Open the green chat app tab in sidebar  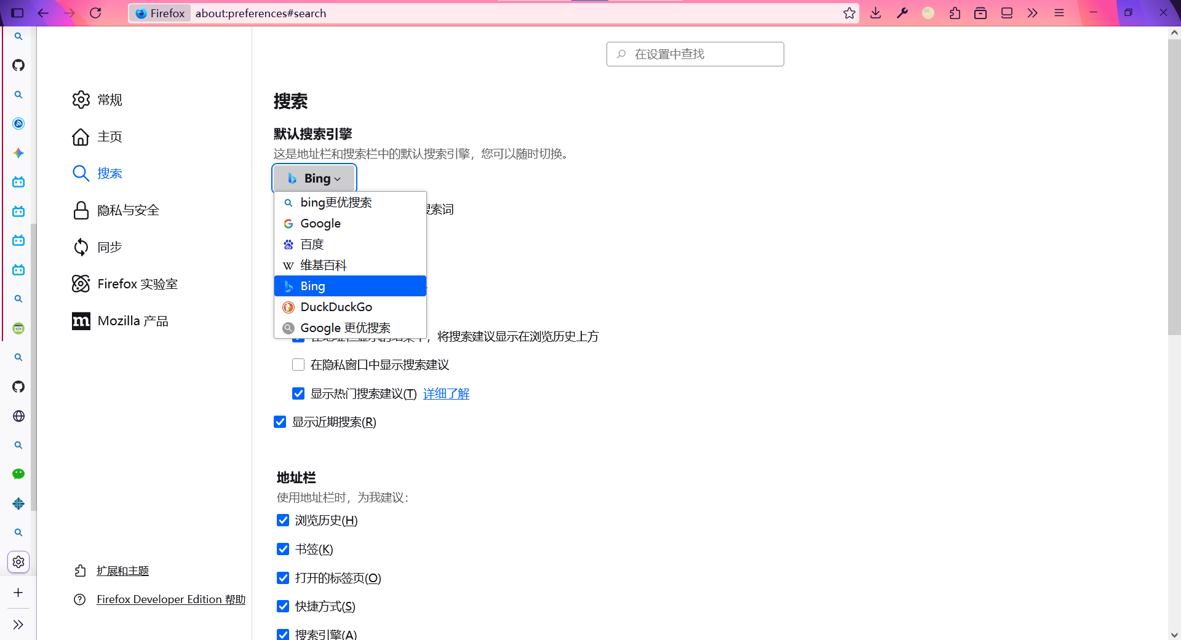[18, 473]
